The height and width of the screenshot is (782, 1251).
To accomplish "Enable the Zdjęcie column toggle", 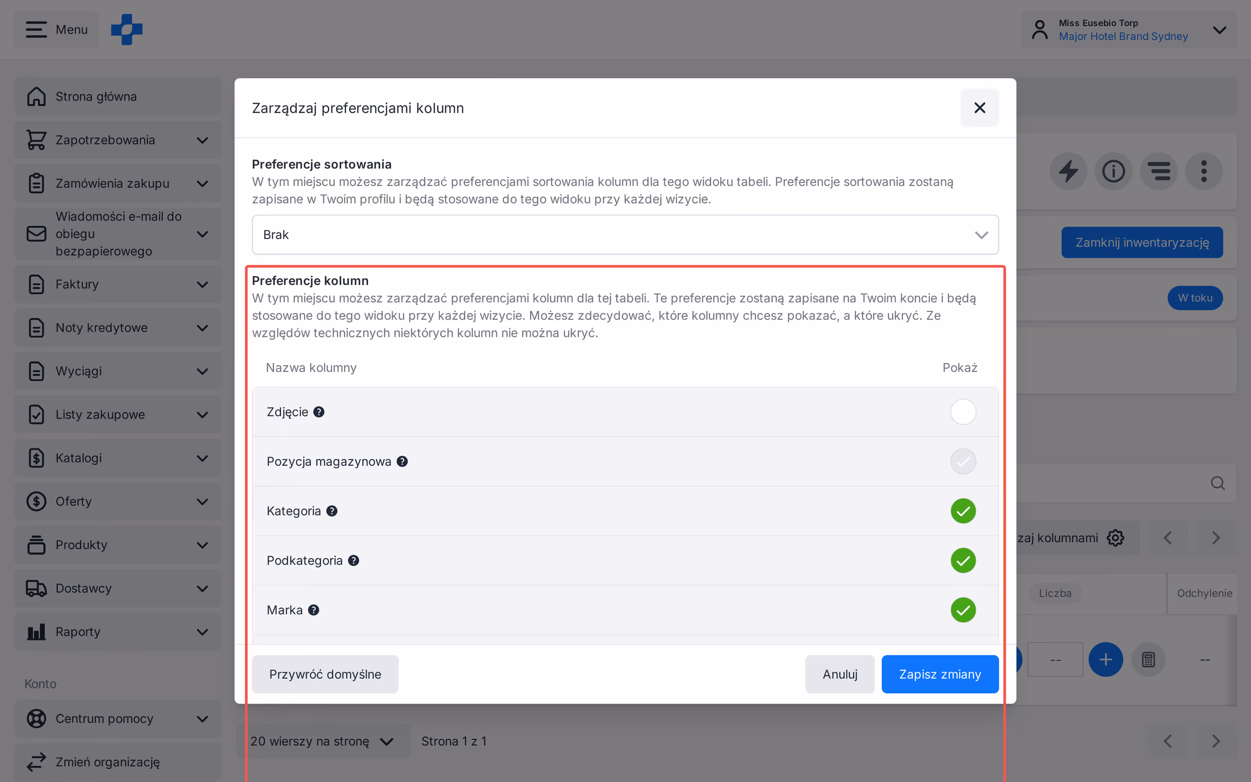I will 963,411.
